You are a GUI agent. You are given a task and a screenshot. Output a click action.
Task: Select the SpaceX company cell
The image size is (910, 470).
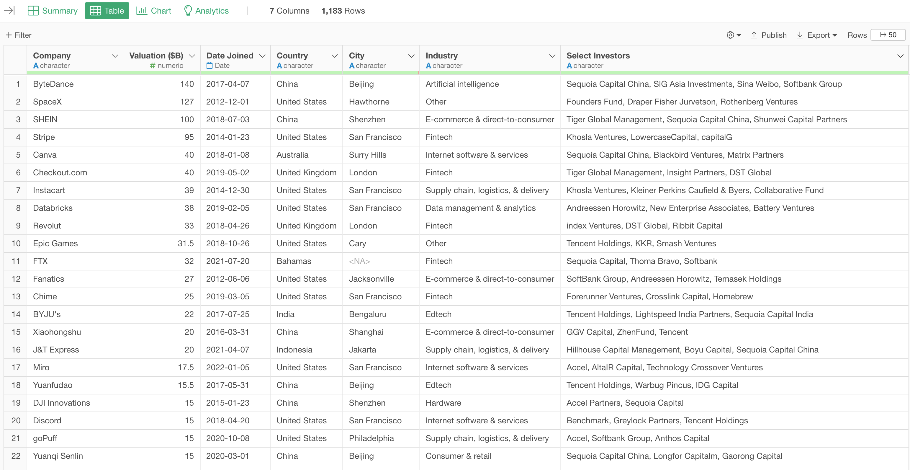[x=75, y=102]
